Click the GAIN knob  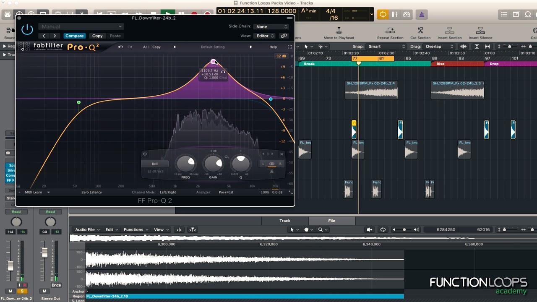tap(213, 164)
